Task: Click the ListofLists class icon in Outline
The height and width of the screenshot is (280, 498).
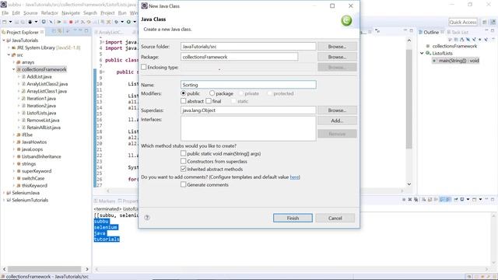Action: (428, 53)
